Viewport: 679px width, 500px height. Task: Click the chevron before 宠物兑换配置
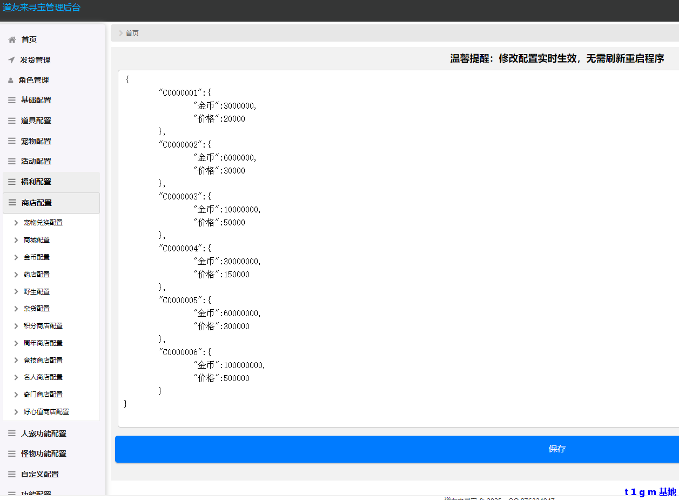16,223
